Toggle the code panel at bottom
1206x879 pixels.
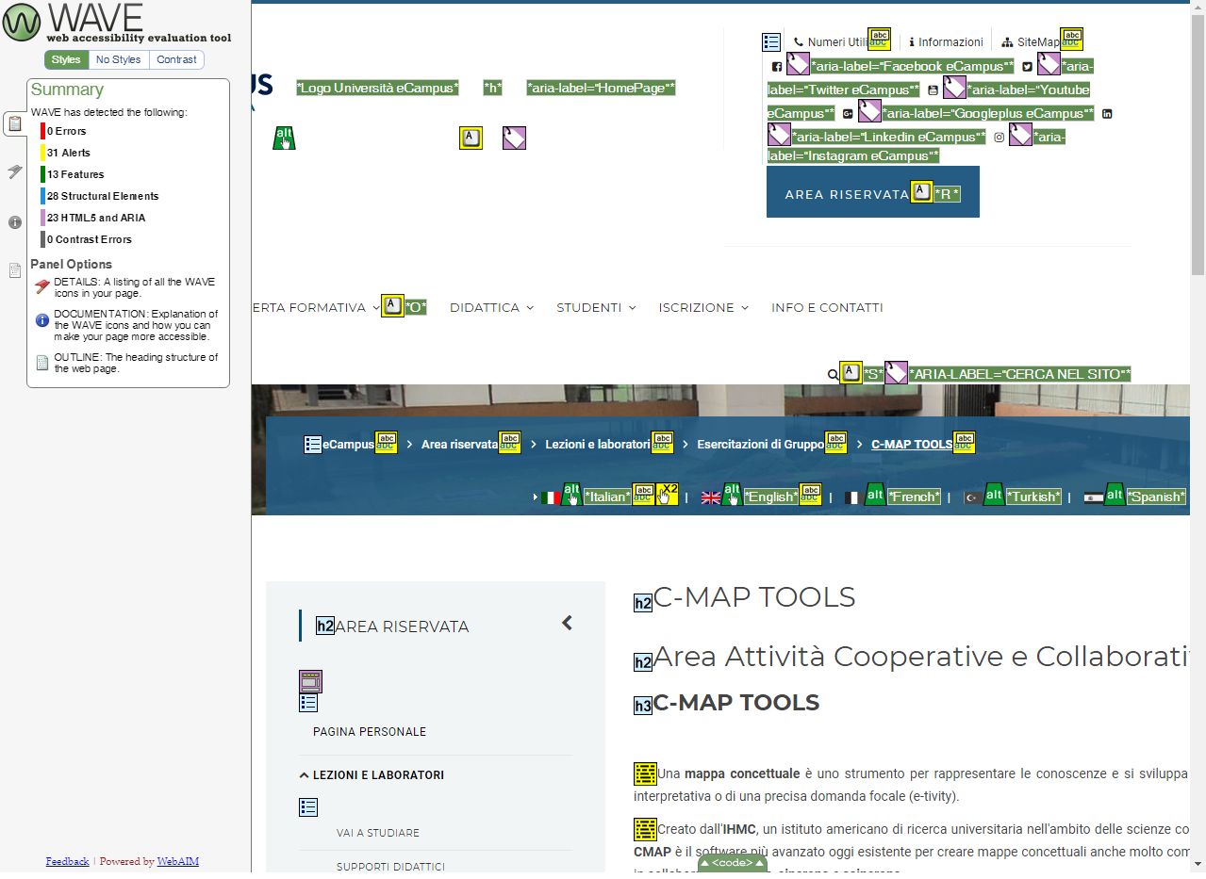pos(732,863)
